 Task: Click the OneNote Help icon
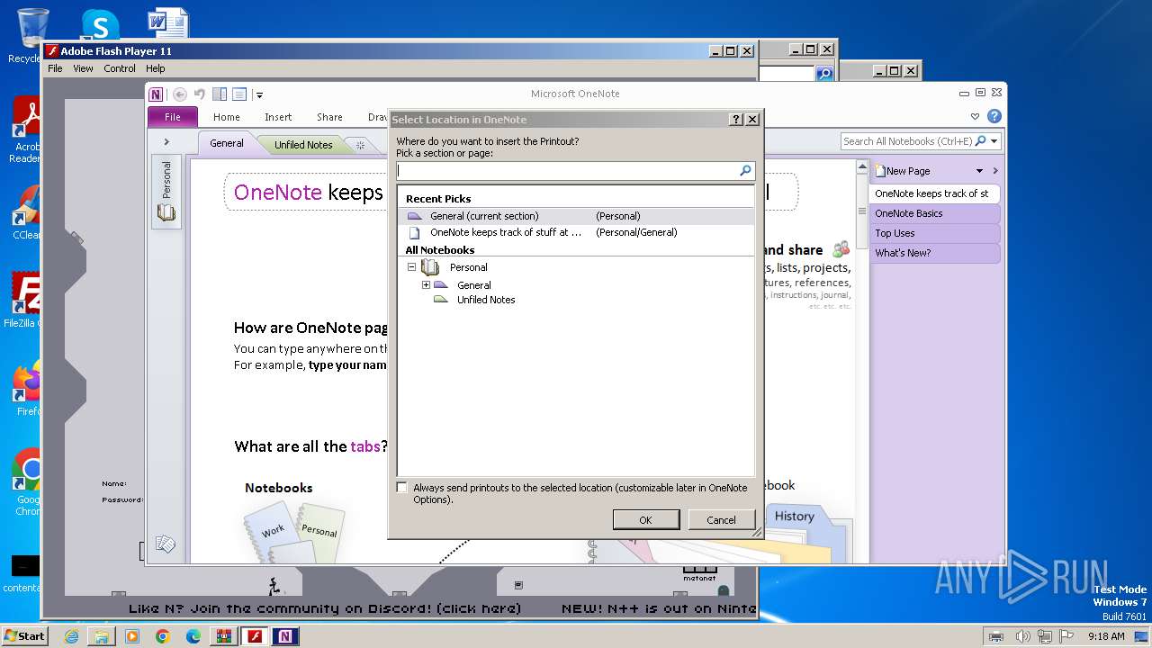[994, 116]
